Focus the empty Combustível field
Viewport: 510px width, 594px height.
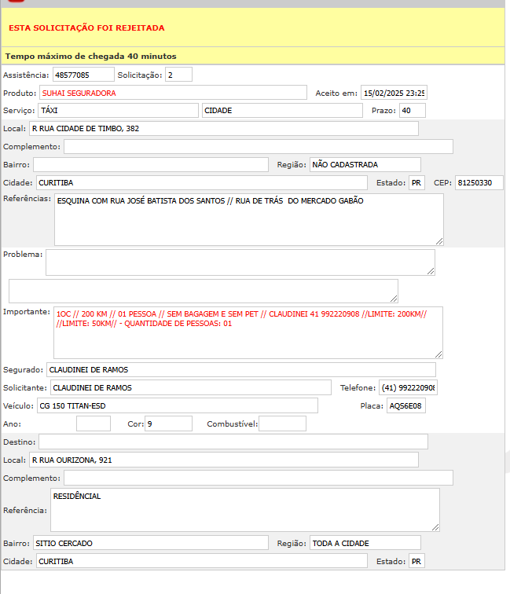[x=282, y=423]
